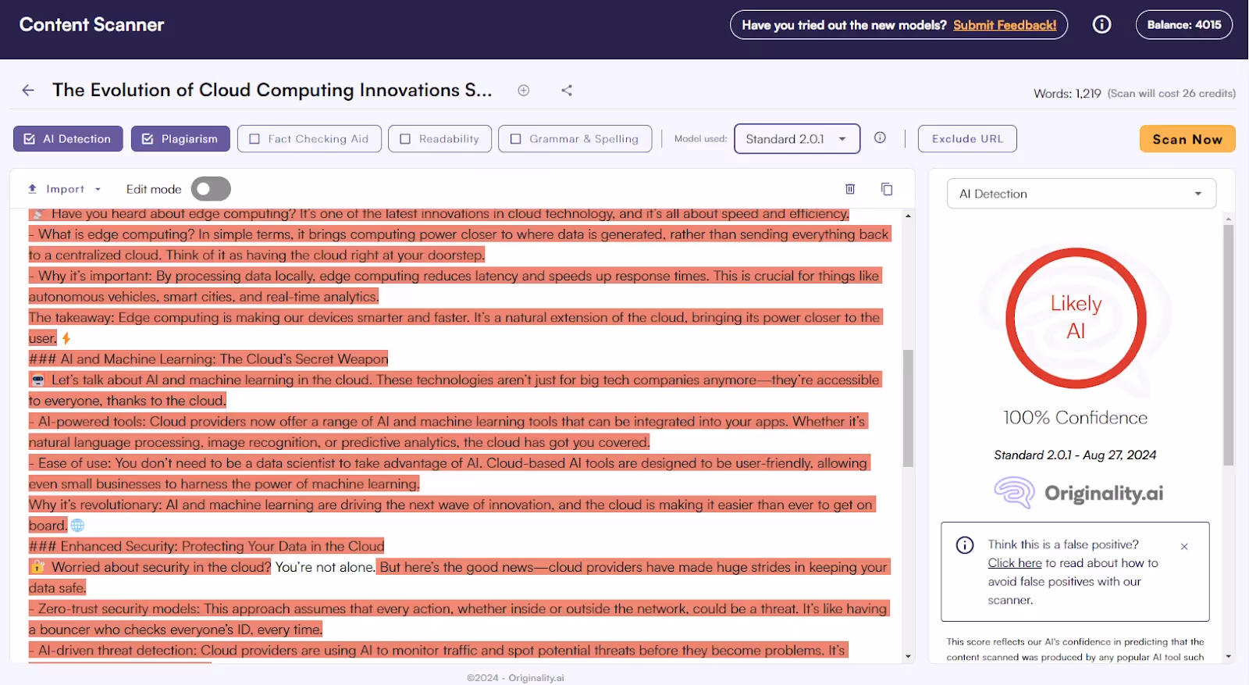The height and width of the screenshot is (685, 1249).
Task: Click the lock emoji before 'Worried about security'
Action: tap(37, 567)
